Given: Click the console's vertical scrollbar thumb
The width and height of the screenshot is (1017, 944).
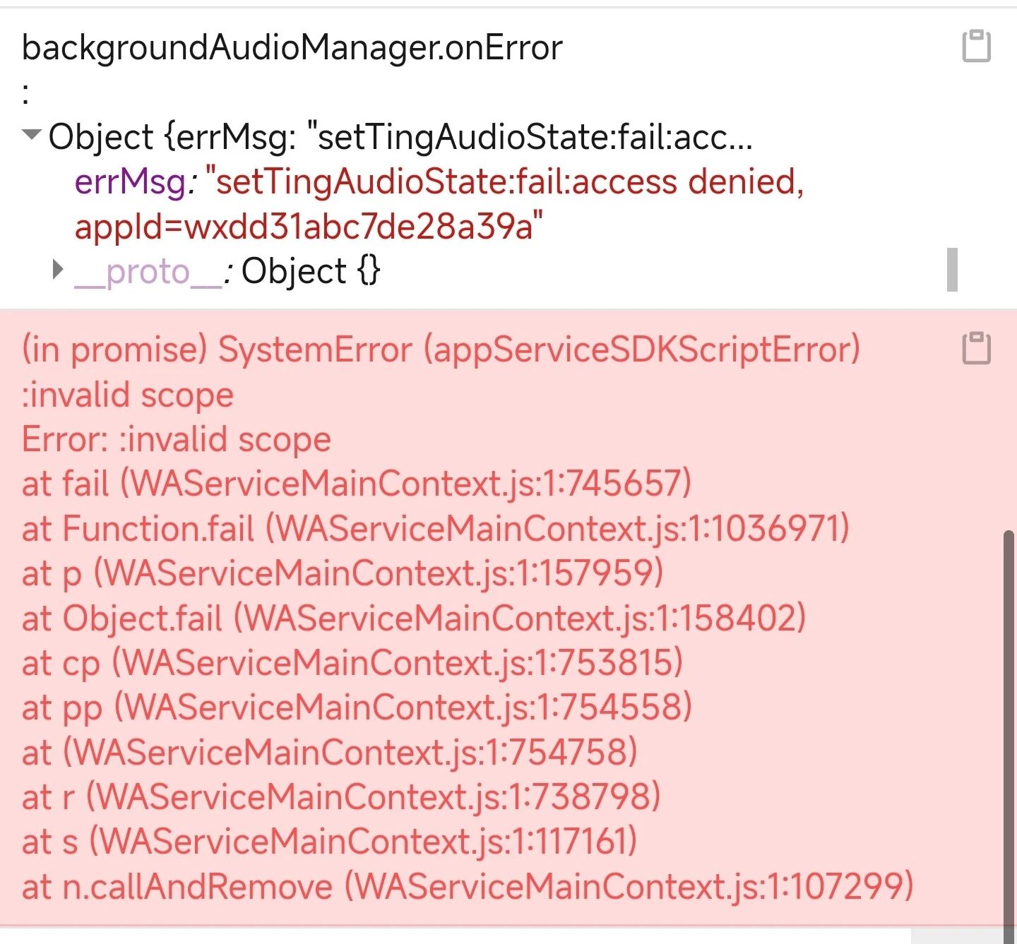Looking at the screenshot, I should point(1009,734).
